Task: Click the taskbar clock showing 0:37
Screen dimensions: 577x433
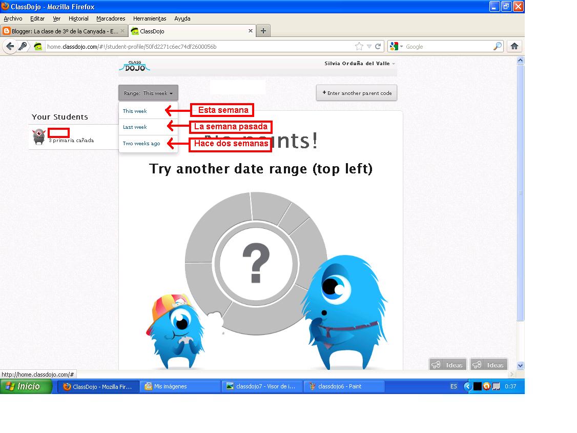Action: click(x=510, y=386)
